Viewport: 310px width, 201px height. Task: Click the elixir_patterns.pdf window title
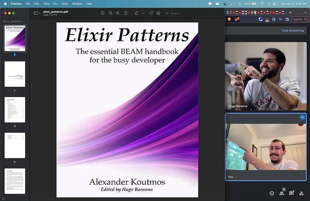[56, 12]
